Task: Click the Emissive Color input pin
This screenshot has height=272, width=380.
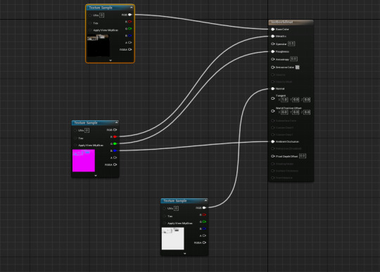Action: point(273,67)
